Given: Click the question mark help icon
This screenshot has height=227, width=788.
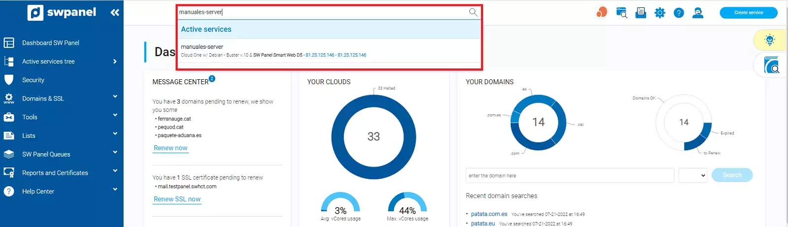Looking at the screenshot, I should pos(679,13).
